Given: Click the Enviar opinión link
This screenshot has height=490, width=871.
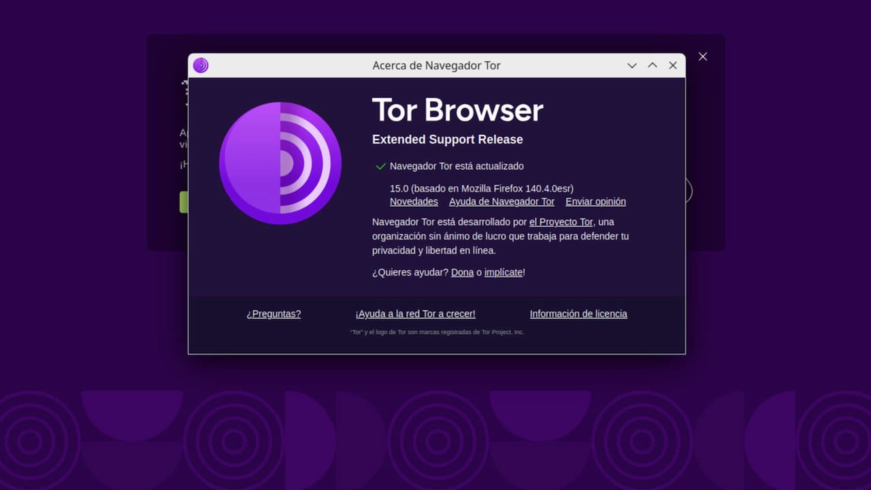Looking at the screenshot, I should (x=595, y=201).
